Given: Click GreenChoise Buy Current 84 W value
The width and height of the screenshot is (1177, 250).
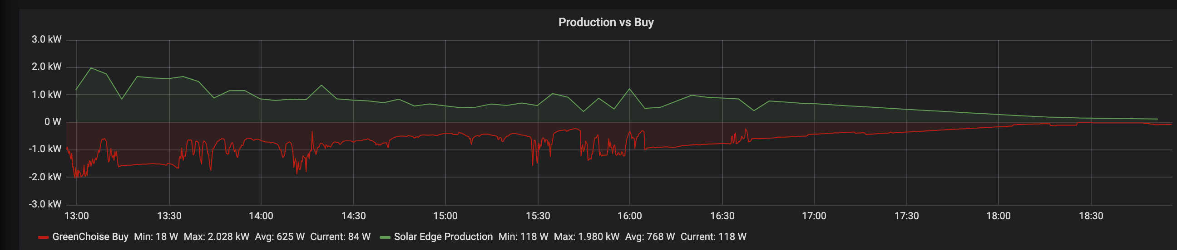Looking at the screenshot, I should click(341, 237).
